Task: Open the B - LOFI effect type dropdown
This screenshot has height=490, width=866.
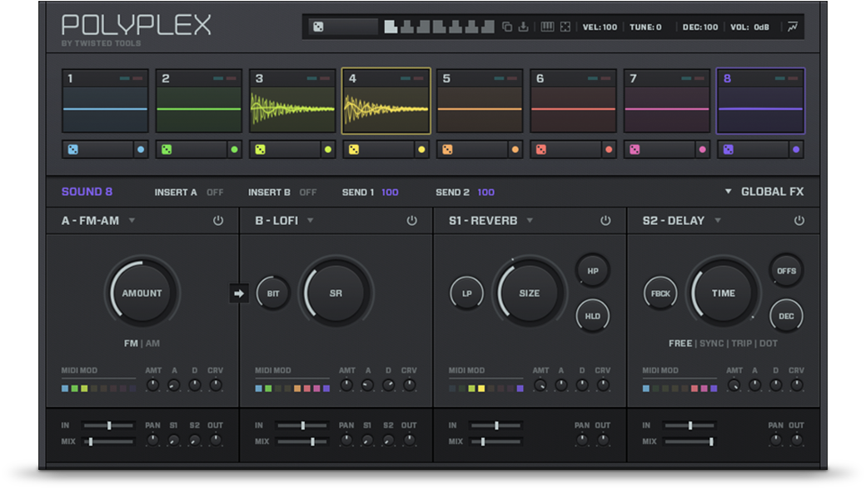Action: [x=311, y=221]
